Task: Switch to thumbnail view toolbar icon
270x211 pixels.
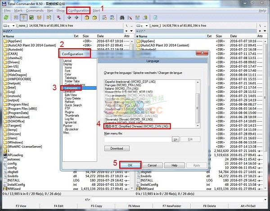Action: point(31,18)
